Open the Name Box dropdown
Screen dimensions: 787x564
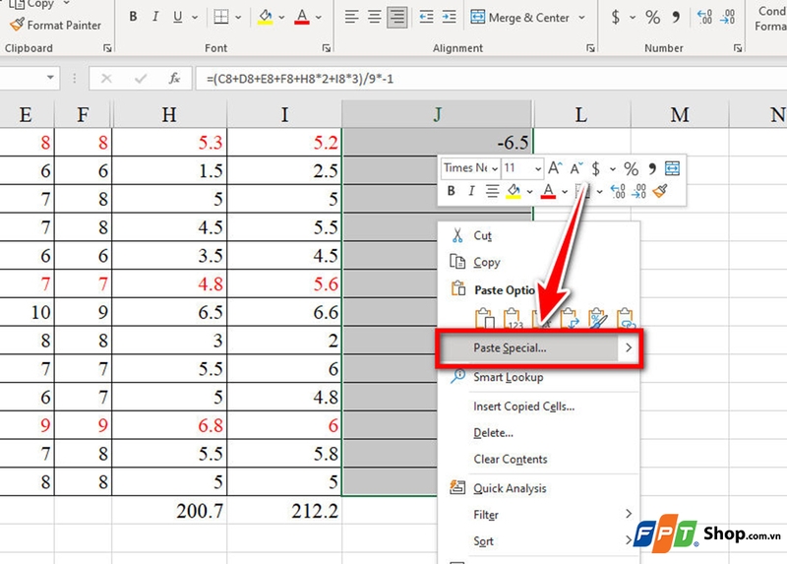(x=50, y=78)
